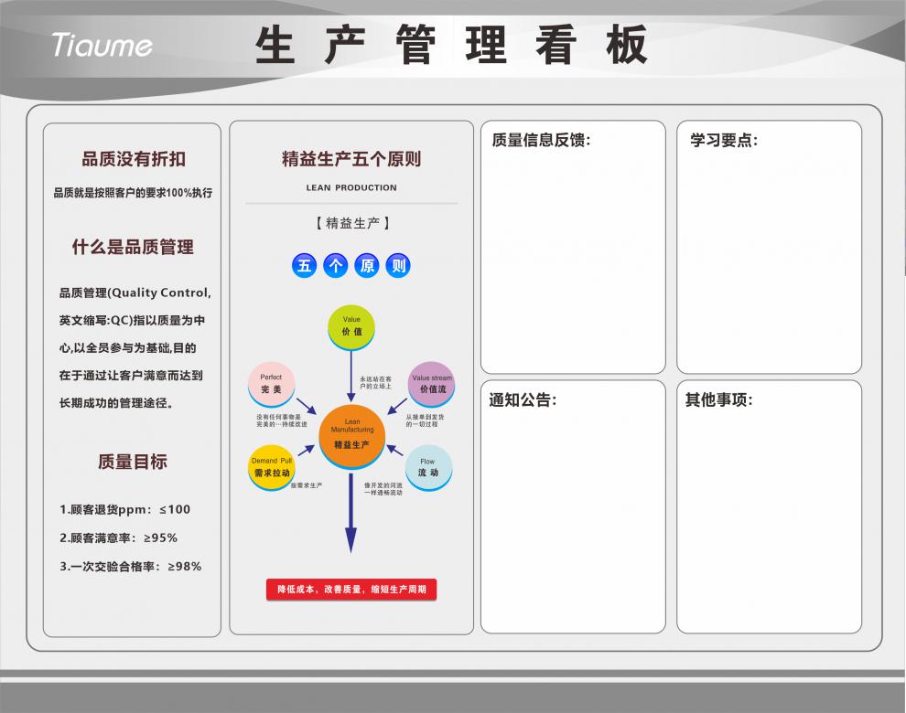The image size is (906, 713).
Task: Select the 学习要点 panel header
Action: (x=723, y=140)
